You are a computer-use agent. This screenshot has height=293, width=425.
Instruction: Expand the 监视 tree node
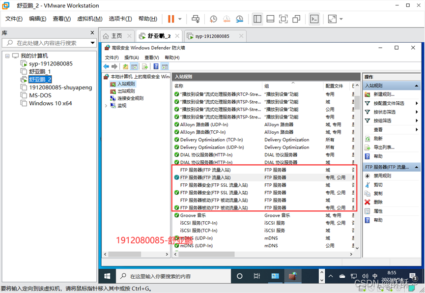(x=106, y=106)
